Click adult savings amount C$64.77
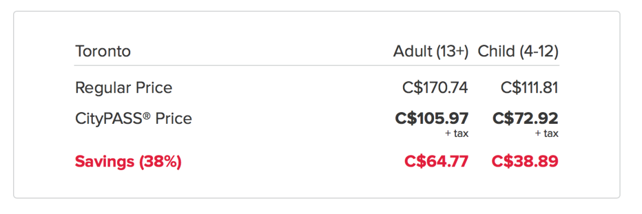The width and height of the screenshot is (642, 214). coord(436,162)
